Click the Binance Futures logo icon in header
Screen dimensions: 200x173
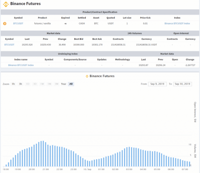[x=6, y=4]
